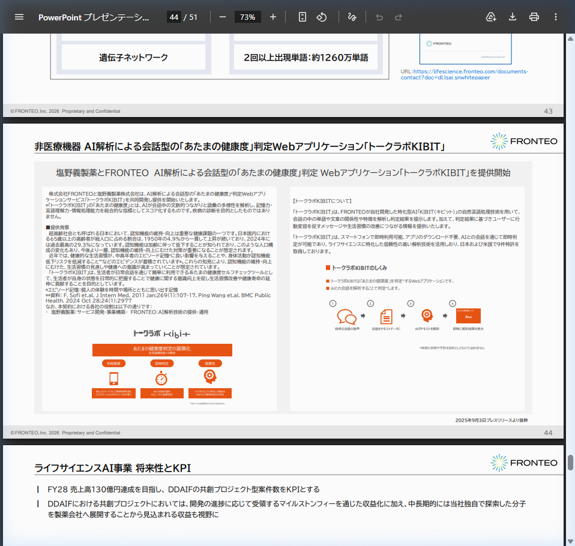Click the scrollbar up arrow
575x546 pixels.
[569, 37]
